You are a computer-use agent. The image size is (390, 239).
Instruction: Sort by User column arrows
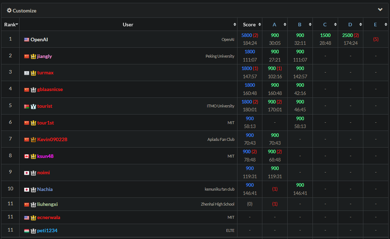click(x=235, y=25)
